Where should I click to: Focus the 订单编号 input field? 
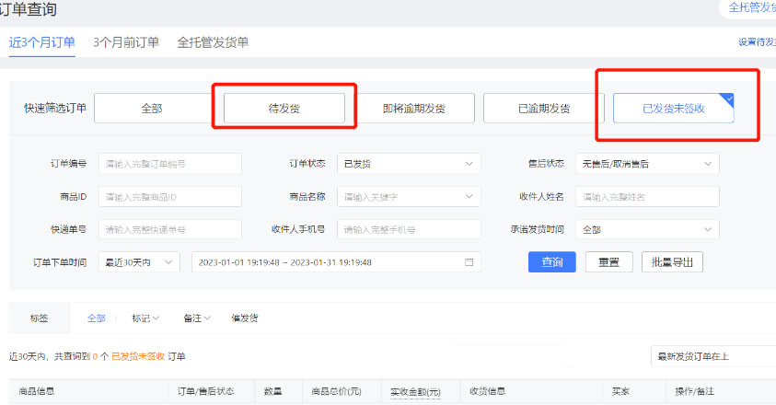pyautogui.click(x=170, y=164)
